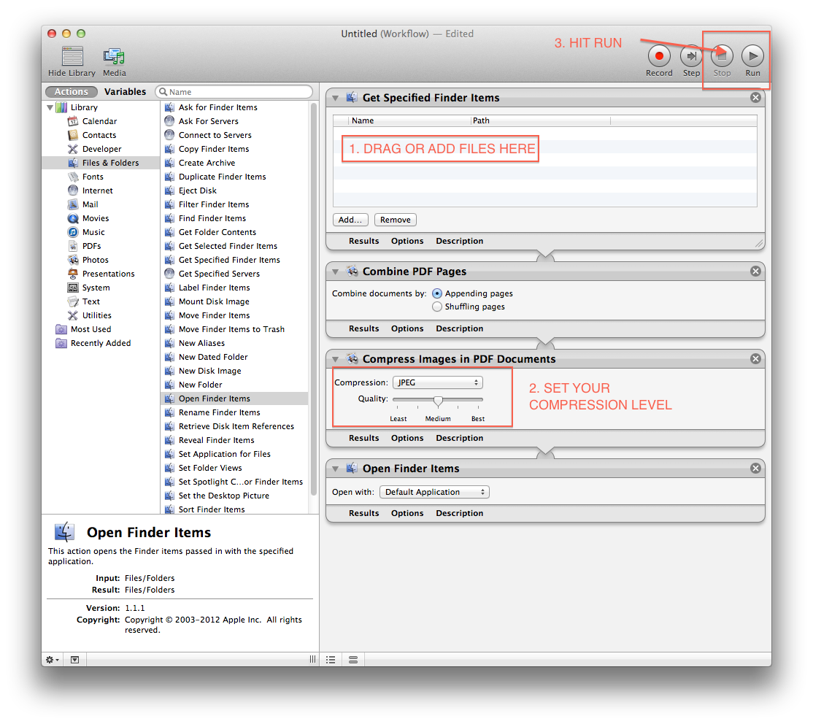Collapse the Library tree
Screen dimensions: 813x724
pos(50,107)
